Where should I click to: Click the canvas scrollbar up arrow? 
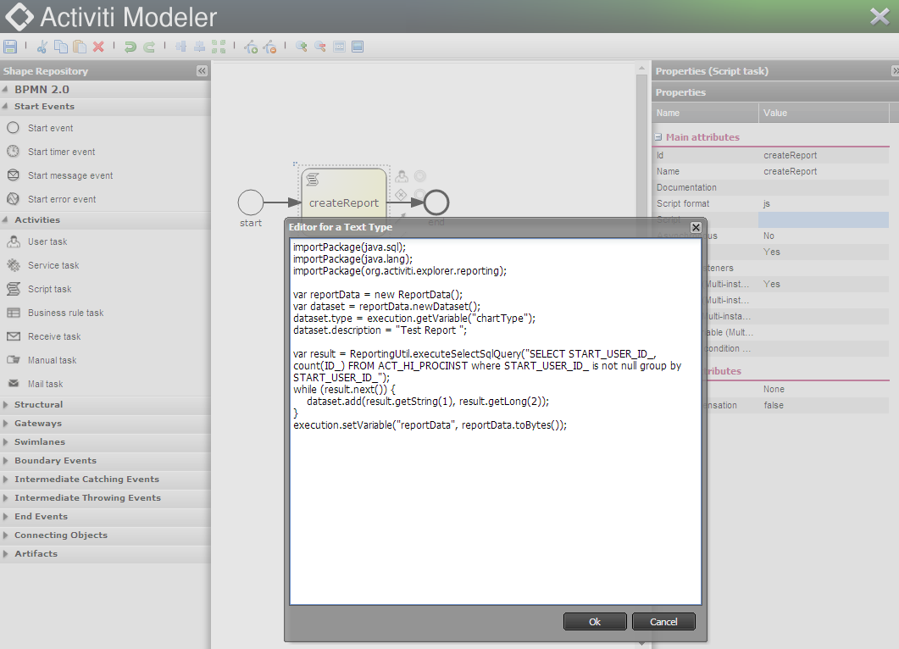coord(641,69)
